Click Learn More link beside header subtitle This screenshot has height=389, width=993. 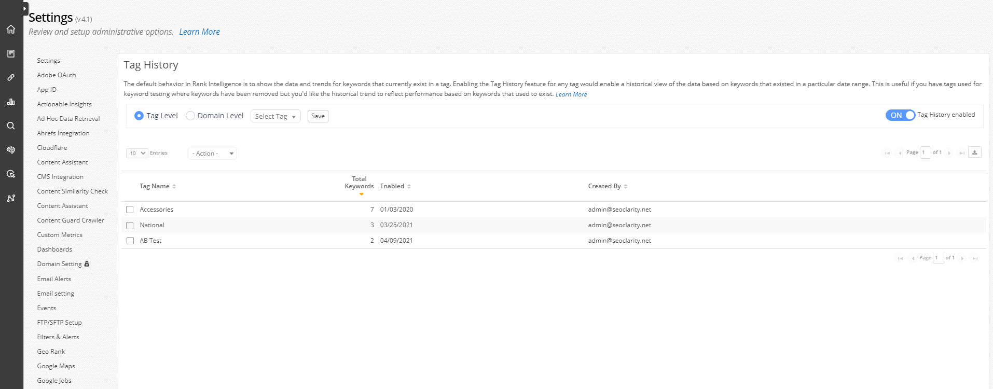199,32
